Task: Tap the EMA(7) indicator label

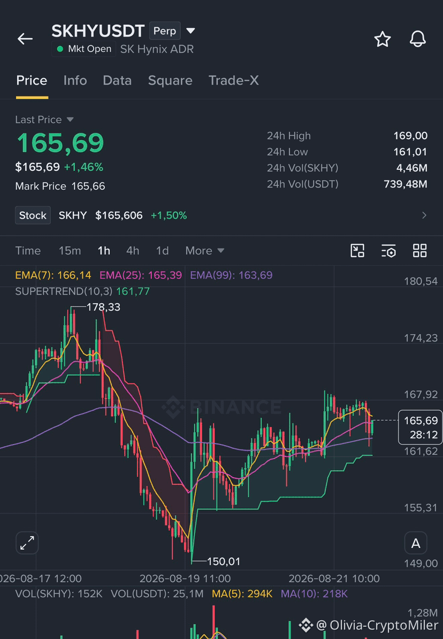Action: (53, 275)
